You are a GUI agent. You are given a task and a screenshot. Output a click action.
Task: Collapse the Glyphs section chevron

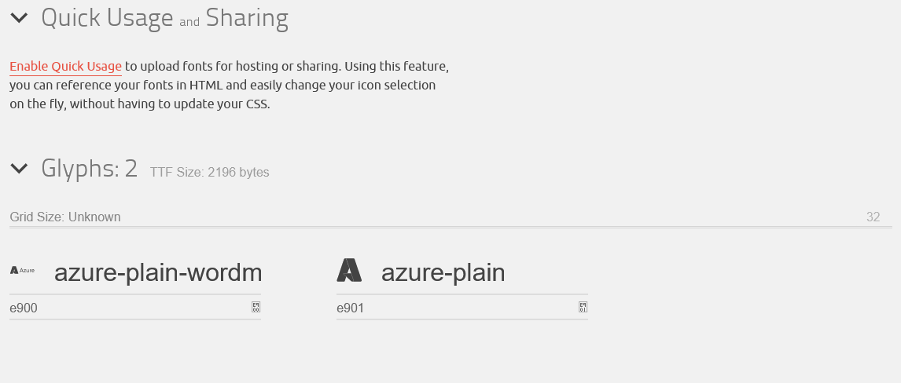pos(20,168)
